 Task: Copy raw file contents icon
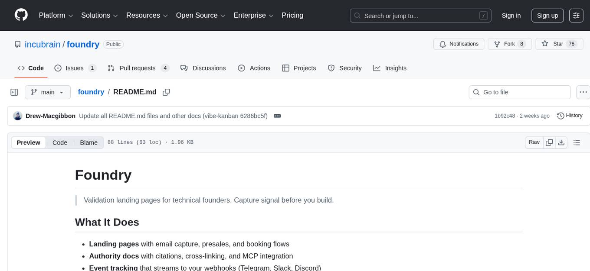point(549,142)
